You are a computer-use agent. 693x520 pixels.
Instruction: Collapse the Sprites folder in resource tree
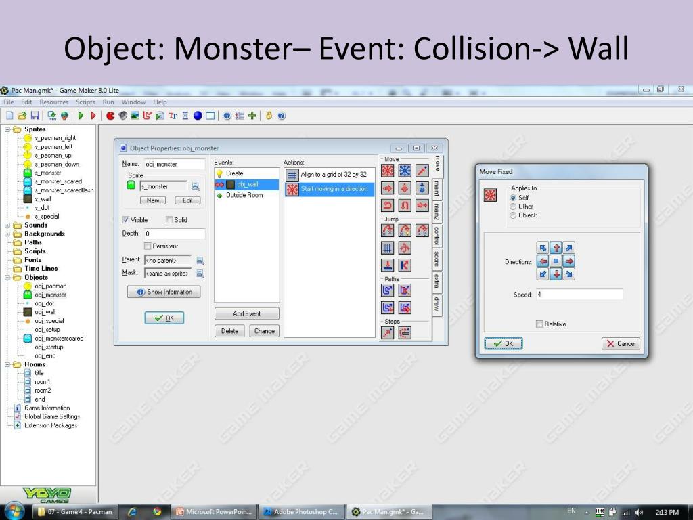coord(7,129)
